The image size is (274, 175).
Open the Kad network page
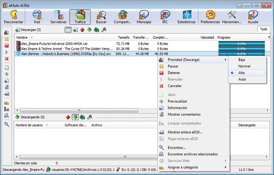click(x=37, y=17)
